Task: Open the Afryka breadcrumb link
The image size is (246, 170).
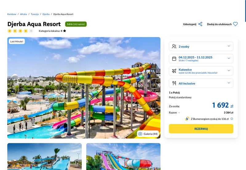Action: [x=23, y=14]
